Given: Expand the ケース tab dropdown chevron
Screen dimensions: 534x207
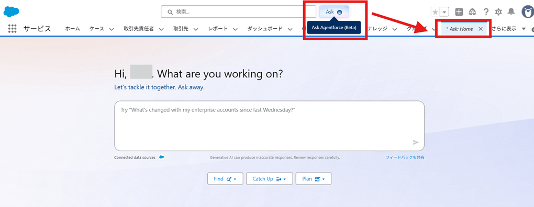Looking at the screenshot, I should (x=112, y=29).
